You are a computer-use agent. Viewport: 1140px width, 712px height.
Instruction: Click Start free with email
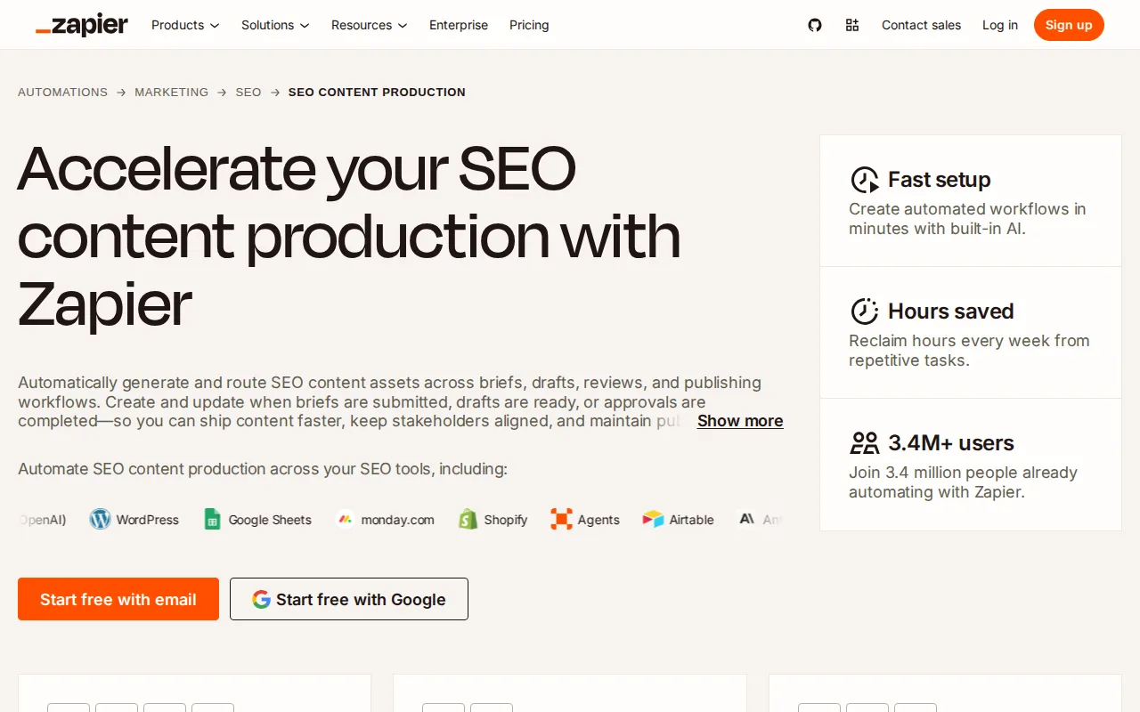point(118,599)
